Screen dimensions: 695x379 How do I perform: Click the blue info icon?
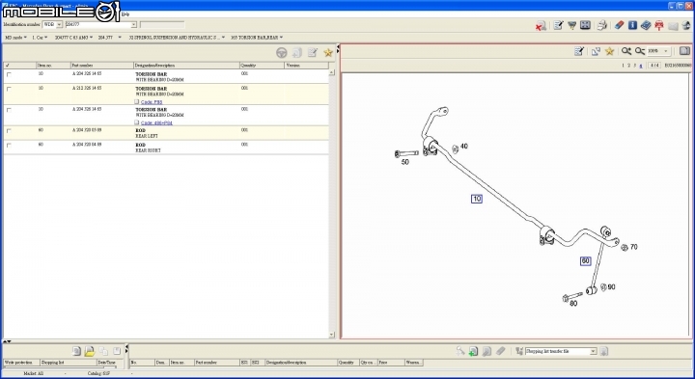[x=632, y=26]
